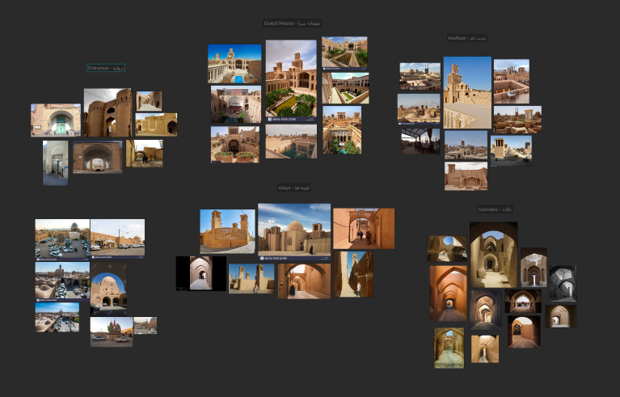The width and height of the screenshot is (620, 397).
Task: Click the bottom-left yellow corridor image
Action: (449, 348)
